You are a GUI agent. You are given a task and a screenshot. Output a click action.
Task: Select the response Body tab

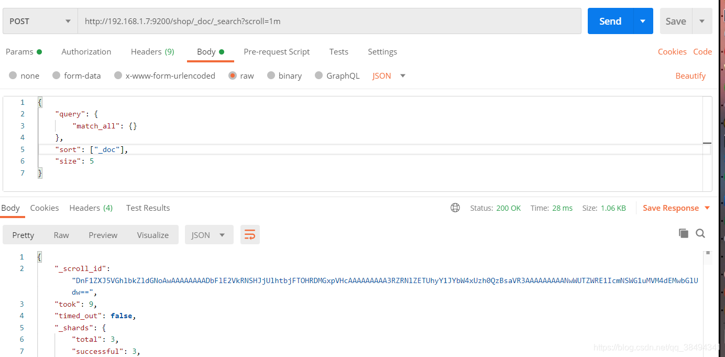[10, 208]
